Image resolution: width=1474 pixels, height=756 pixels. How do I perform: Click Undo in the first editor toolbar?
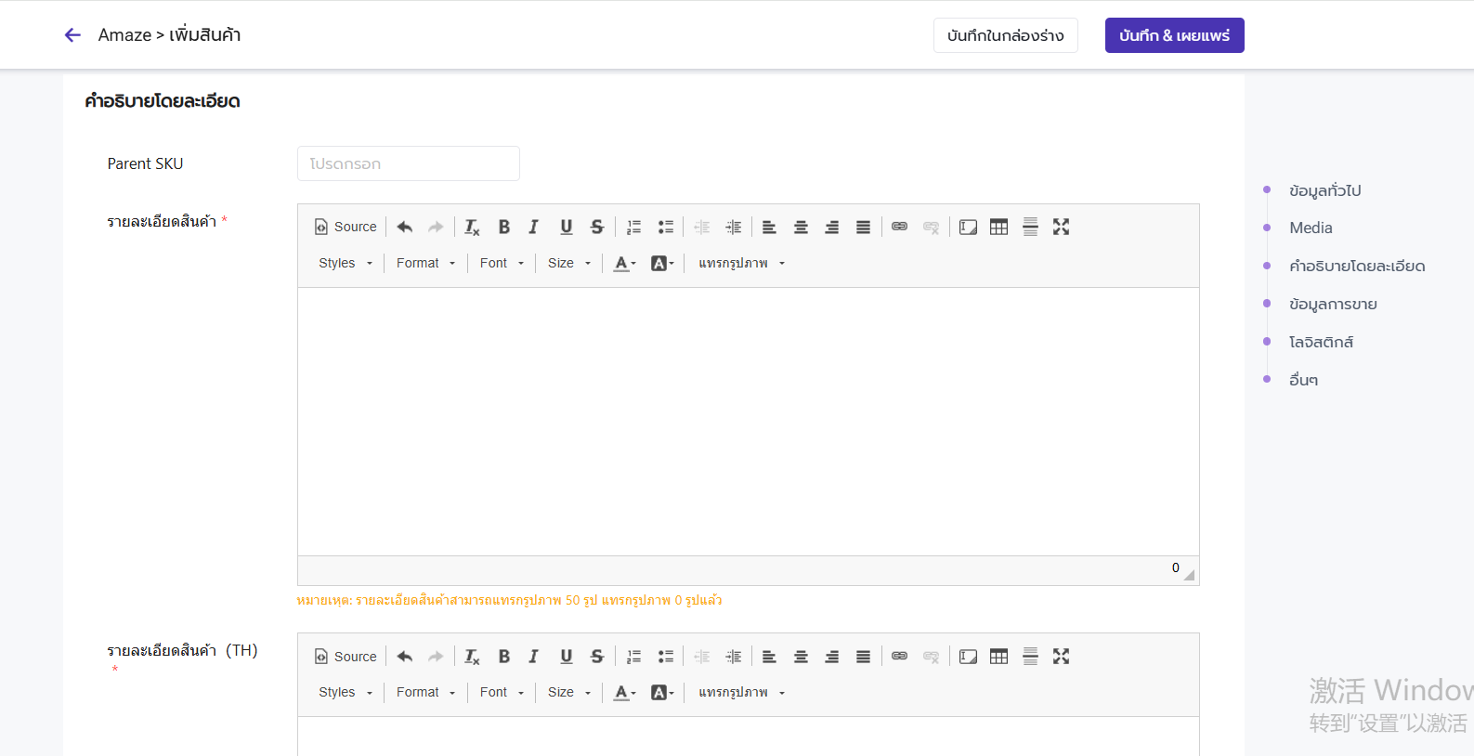404,227
